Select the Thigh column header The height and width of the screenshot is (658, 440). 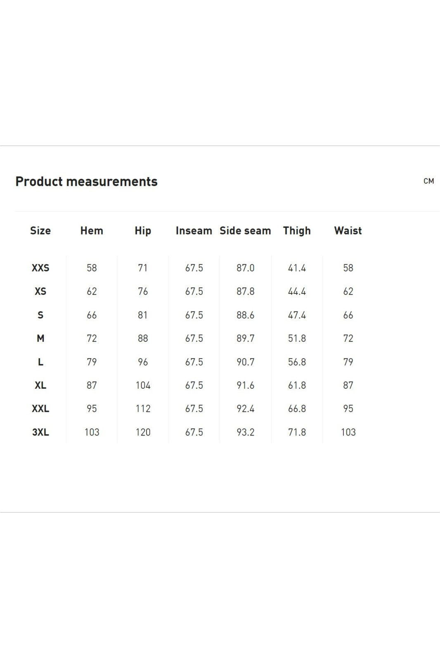tap(297, 231)
